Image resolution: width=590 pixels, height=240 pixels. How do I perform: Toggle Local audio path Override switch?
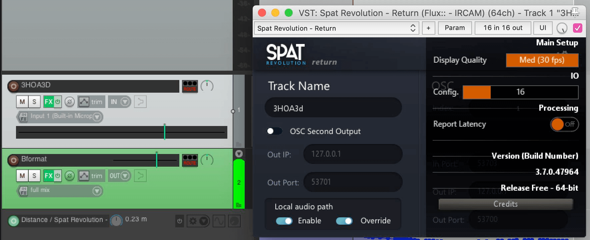point(344,221)
